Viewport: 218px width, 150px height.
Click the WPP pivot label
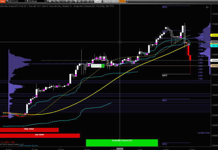click(165, 76)
